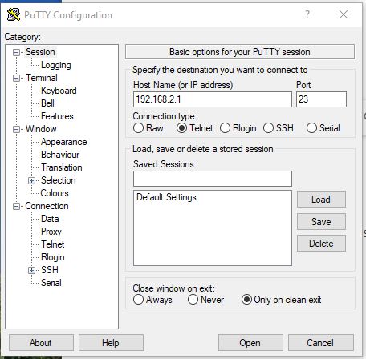366x359 pixels.
Task: Click the Host Name input field
Action: [x=213, y=99]
